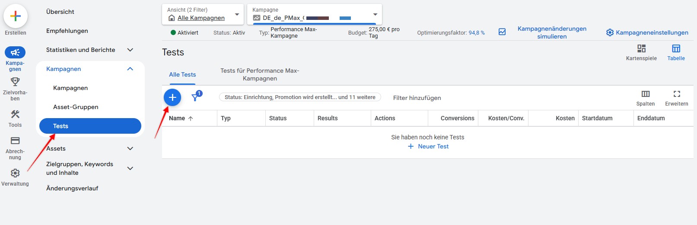Select the Tests navigation item

(x=90, y=126)
